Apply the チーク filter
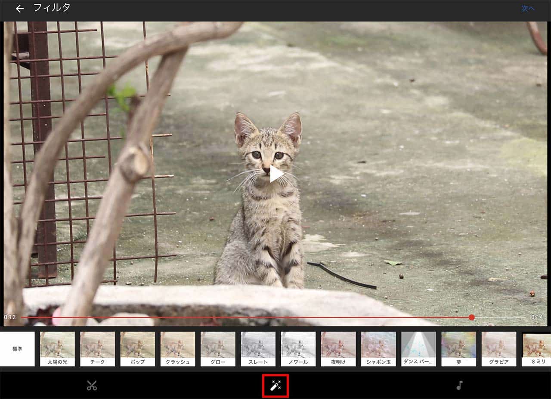The width and height of the screenshot is (551, 399). click(x=98, y=349)
